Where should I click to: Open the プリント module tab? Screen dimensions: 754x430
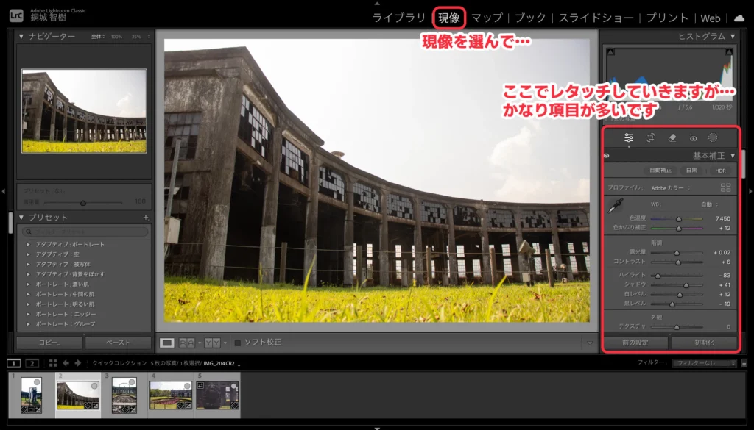click(x=668, y=18)
